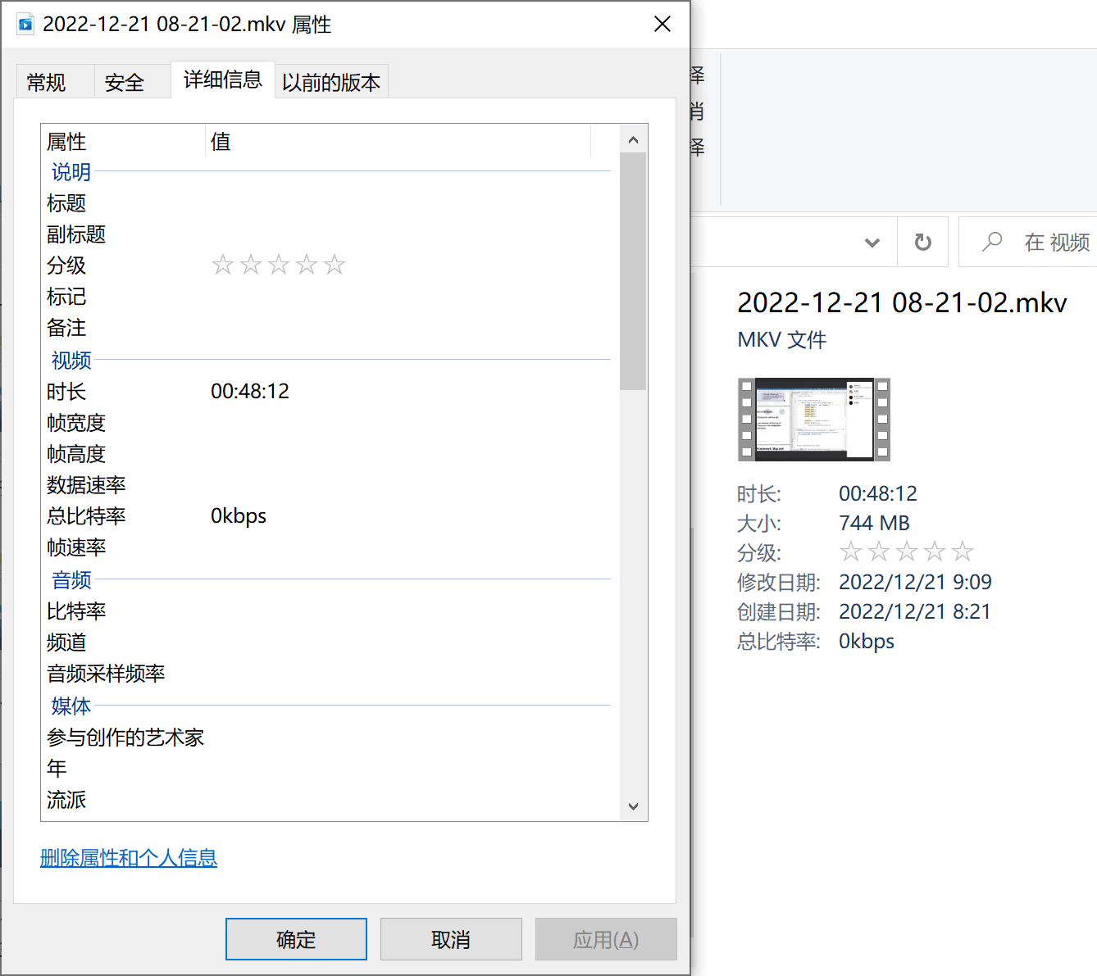Open the 删除属性和个人信息 link
This screenshot has width=1097, height=976.
click(x=128, y=858)
